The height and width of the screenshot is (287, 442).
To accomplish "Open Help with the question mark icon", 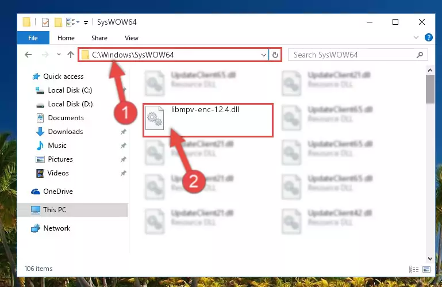I will point(428,37).
